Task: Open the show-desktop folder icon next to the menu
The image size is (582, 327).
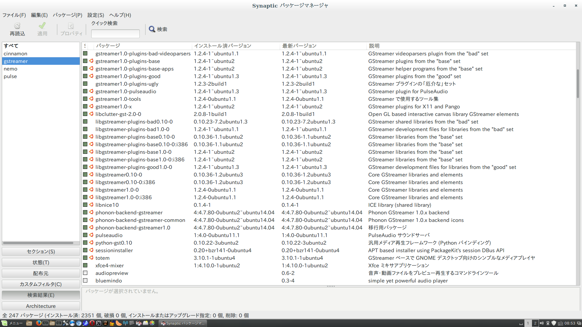Action: pos(29,323)
